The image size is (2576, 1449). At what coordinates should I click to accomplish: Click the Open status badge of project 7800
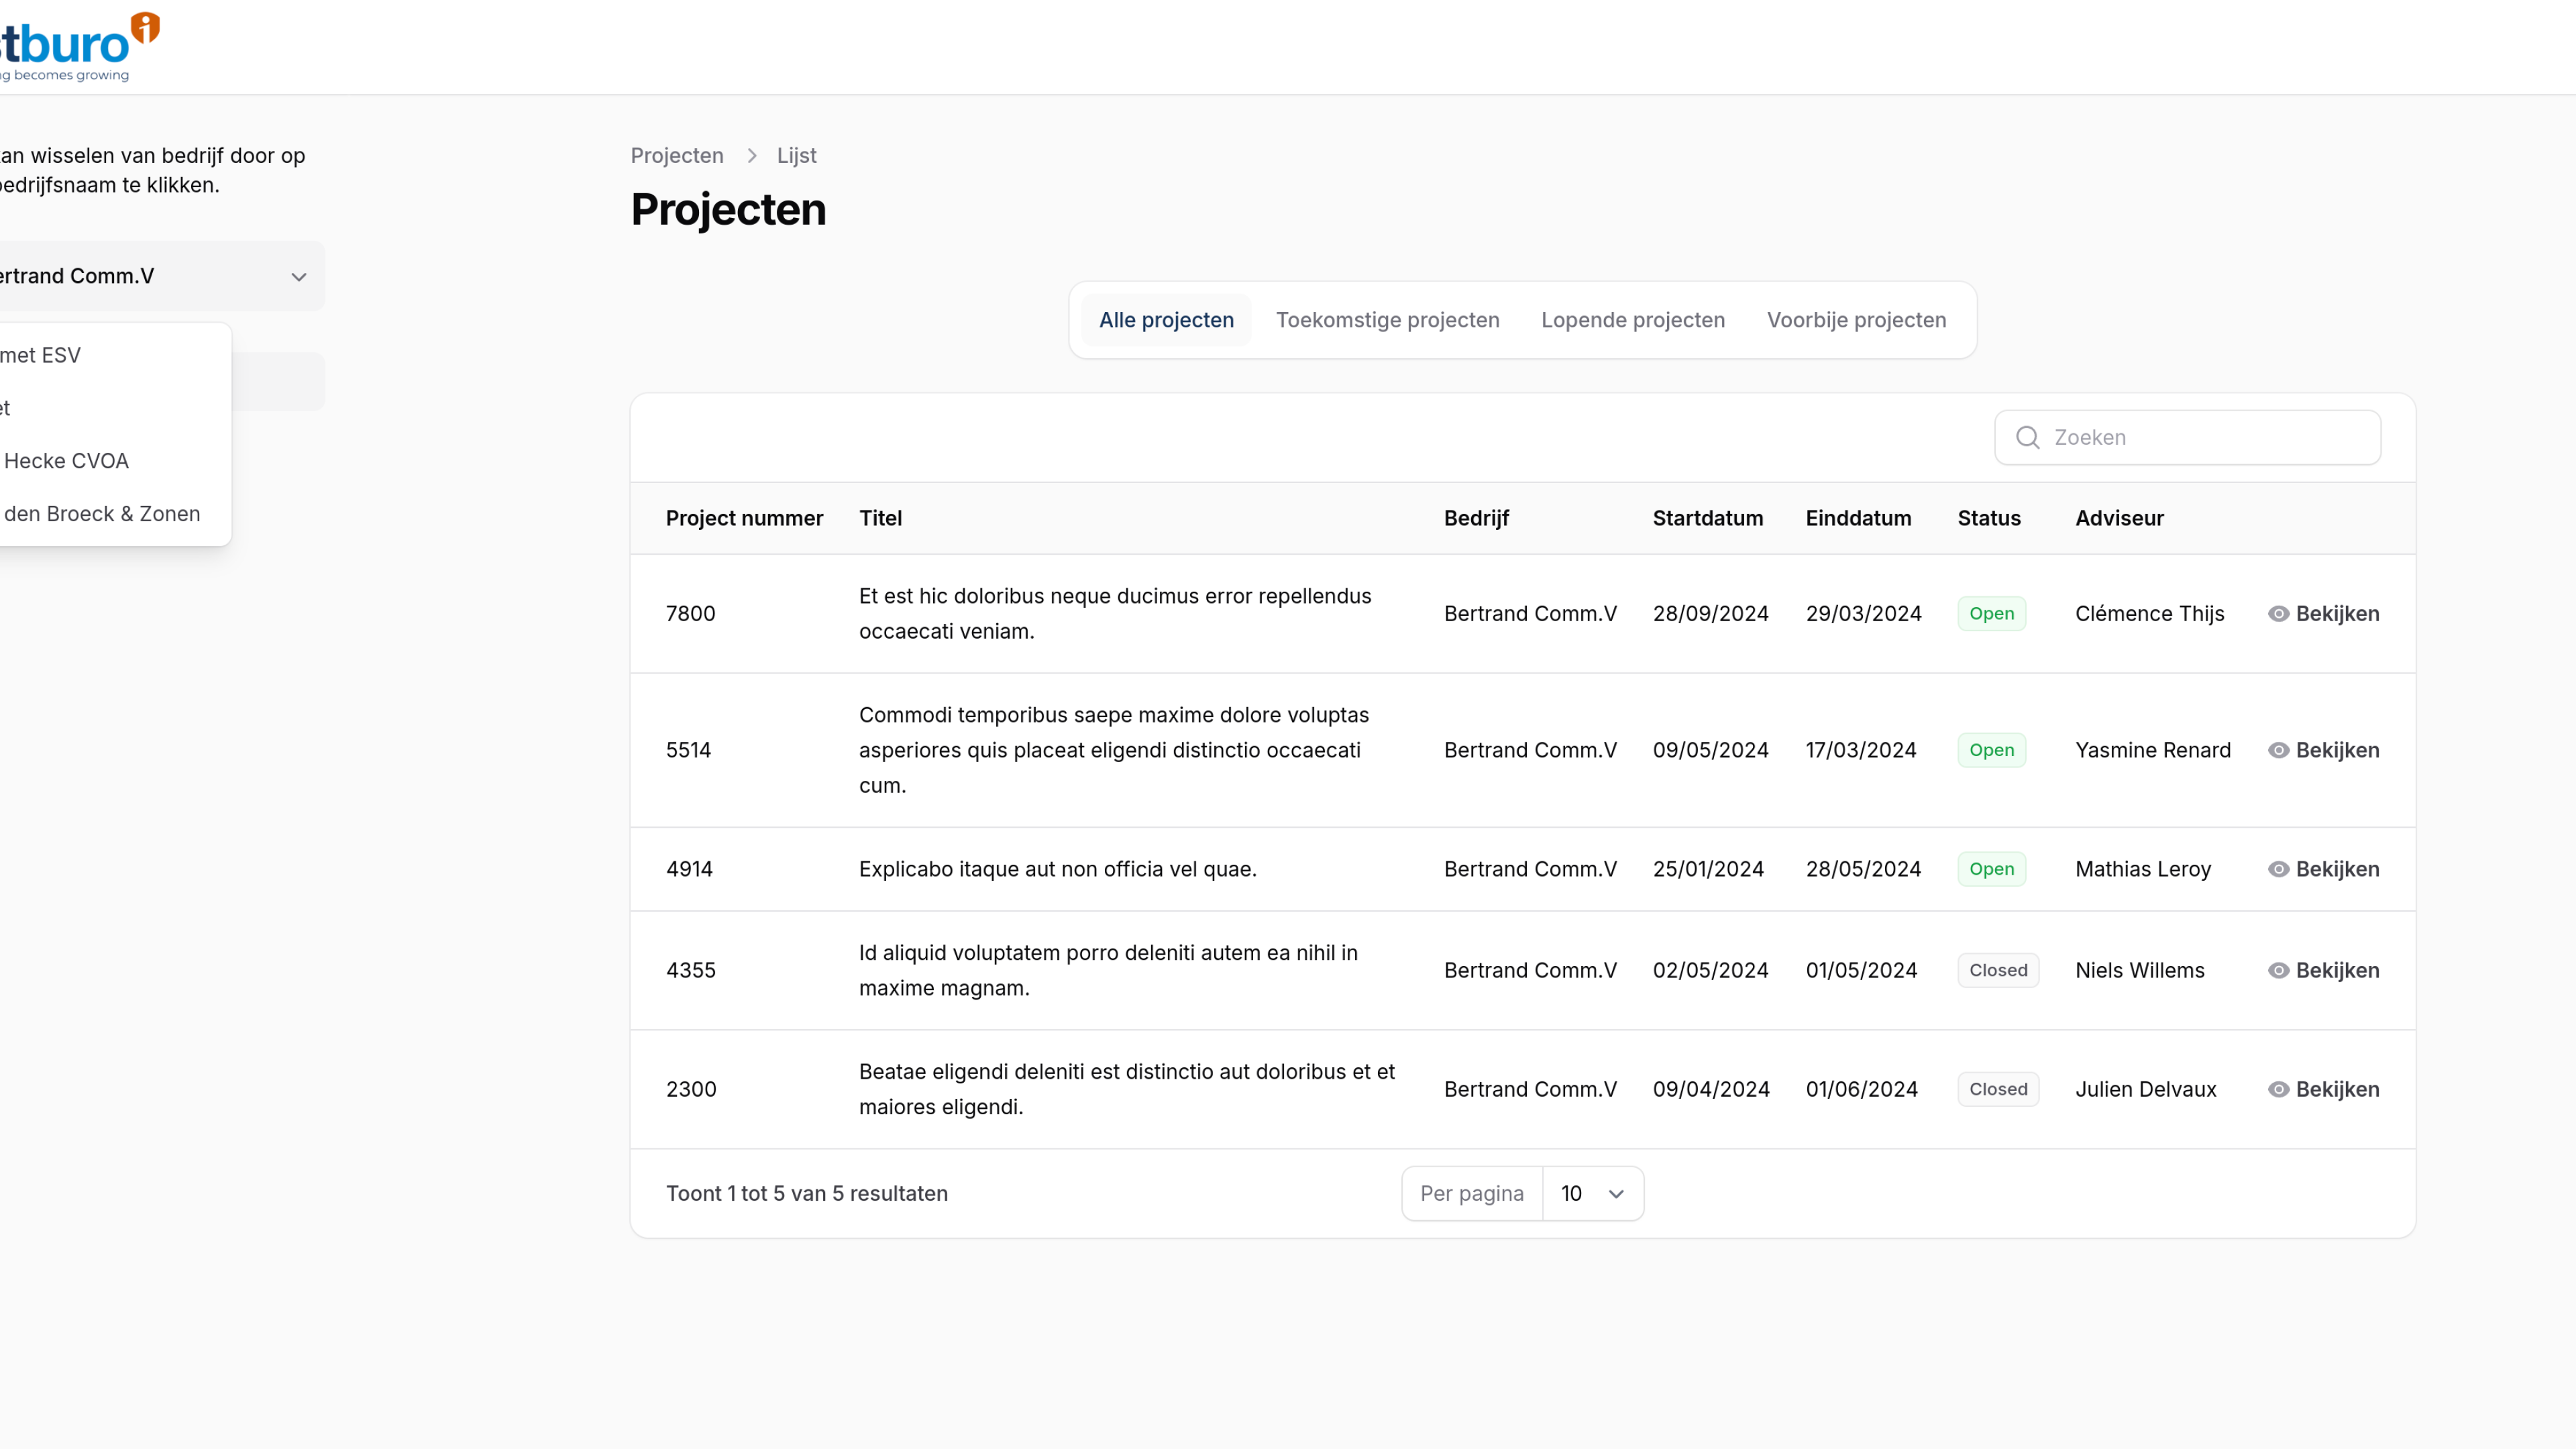[1991, 614]
